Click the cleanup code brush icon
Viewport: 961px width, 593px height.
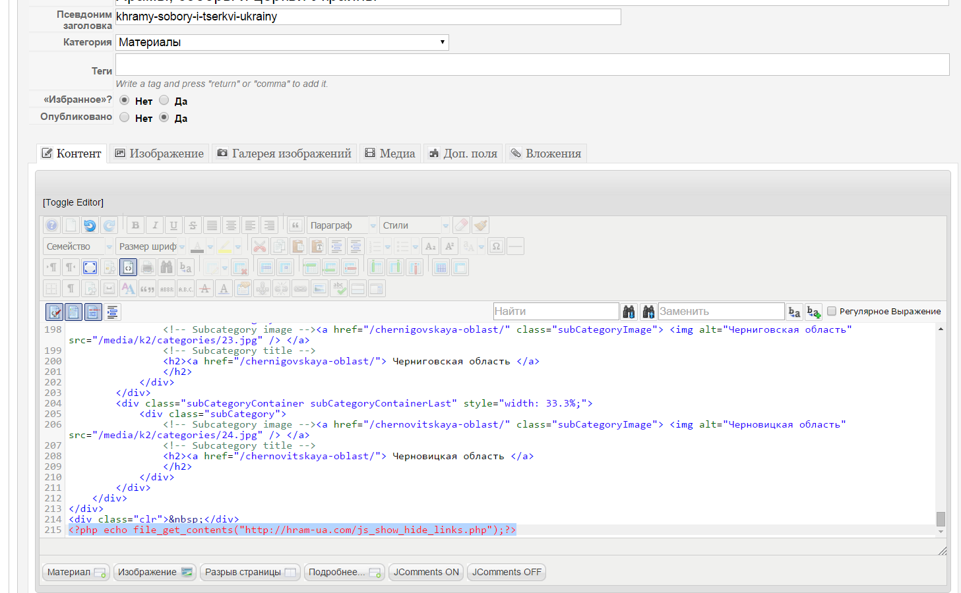[481, 225]
